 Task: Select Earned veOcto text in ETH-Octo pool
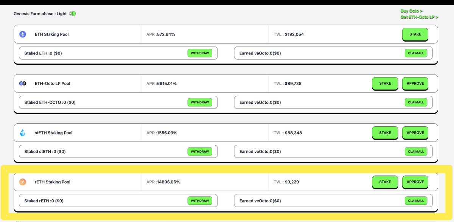coord(260,102)
